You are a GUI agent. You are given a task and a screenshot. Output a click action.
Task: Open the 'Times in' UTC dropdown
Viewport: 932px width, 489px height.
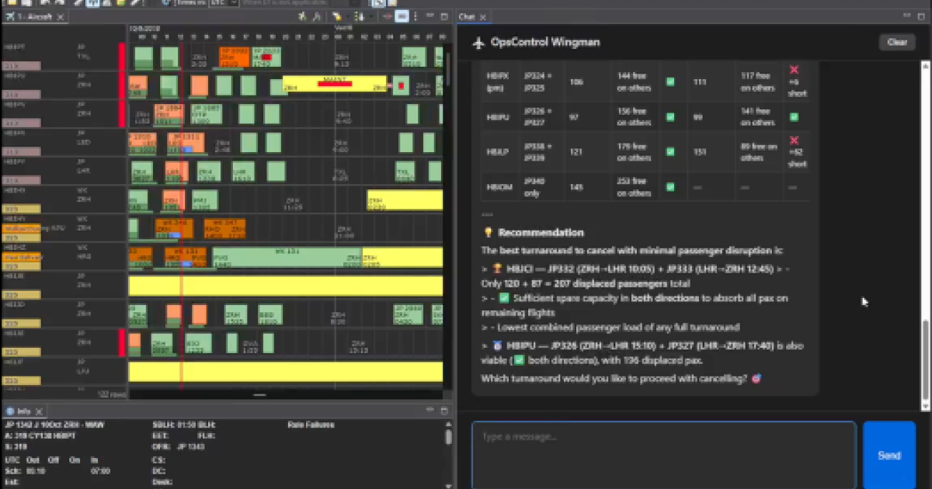pos(224,3)
